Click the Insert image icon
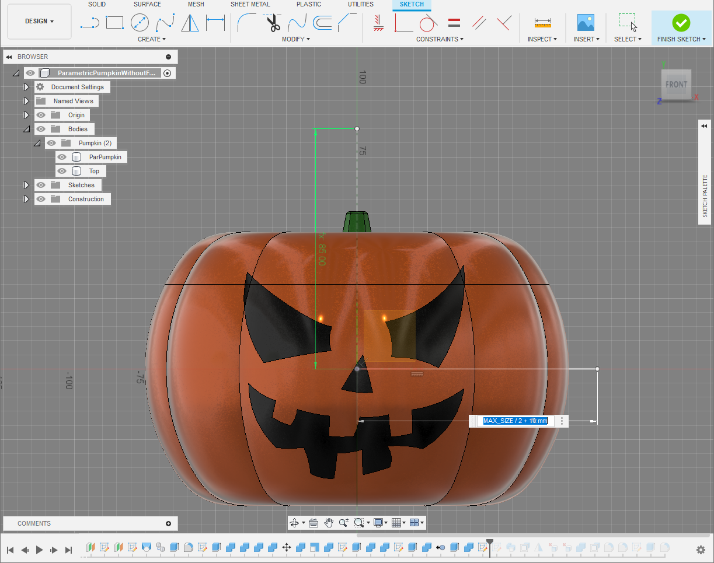The height and width of the screenshot is (563, 714). click(x=586, y=23)
